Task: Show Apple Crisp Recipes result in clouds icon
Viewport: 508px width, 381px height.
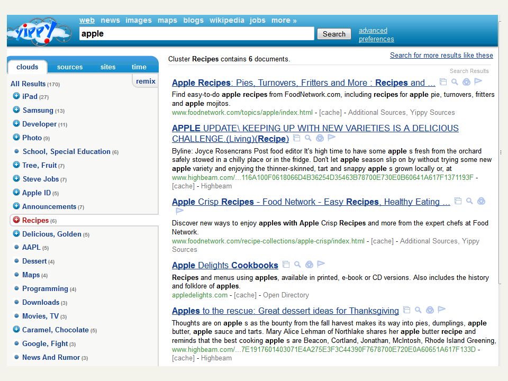Action: click(481, 201)
